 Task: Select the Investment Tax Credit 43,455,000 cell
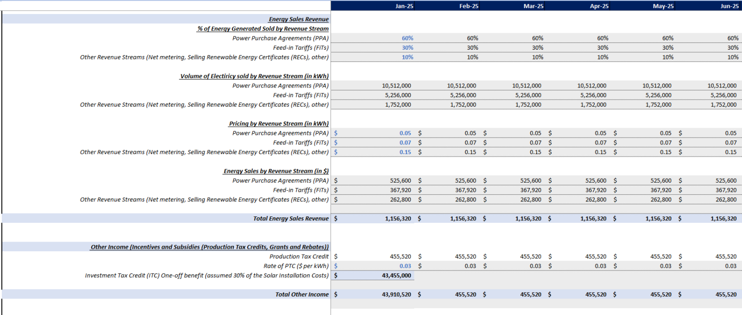[x=373, y=275]
